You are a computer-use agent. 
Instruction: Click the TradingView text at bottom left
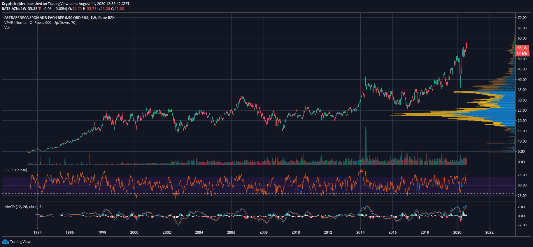coord(20,242)
